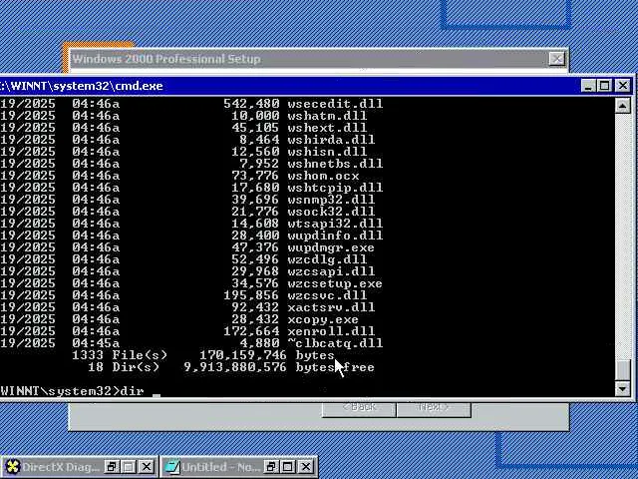This screenshot has height=479, width=638.
Task: Click the DirectX Diagnostic icon in taskbar
Action: (x=12, y=467)
